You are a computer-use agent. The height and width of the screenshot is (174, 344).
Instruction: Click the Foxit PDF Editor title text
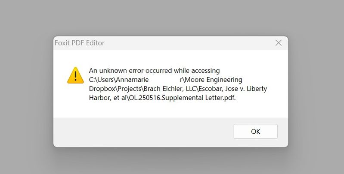pos(80,43)
